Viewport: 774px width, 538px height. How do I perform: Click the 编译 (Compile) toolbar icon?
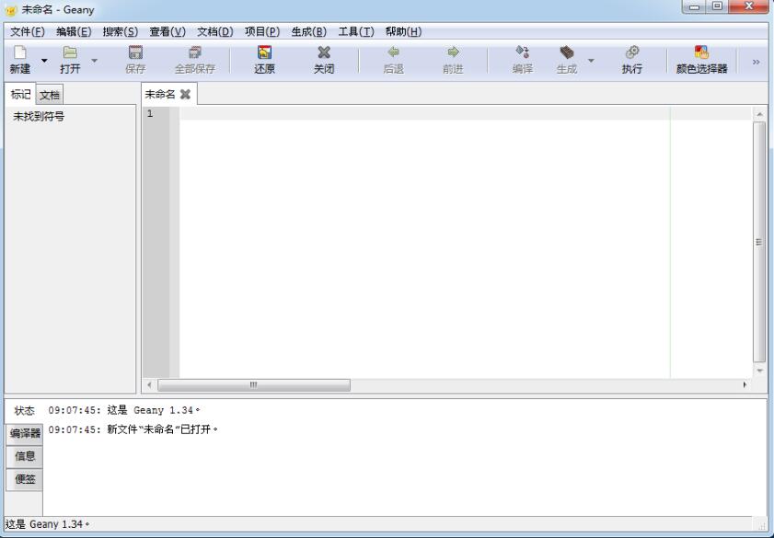522,52
